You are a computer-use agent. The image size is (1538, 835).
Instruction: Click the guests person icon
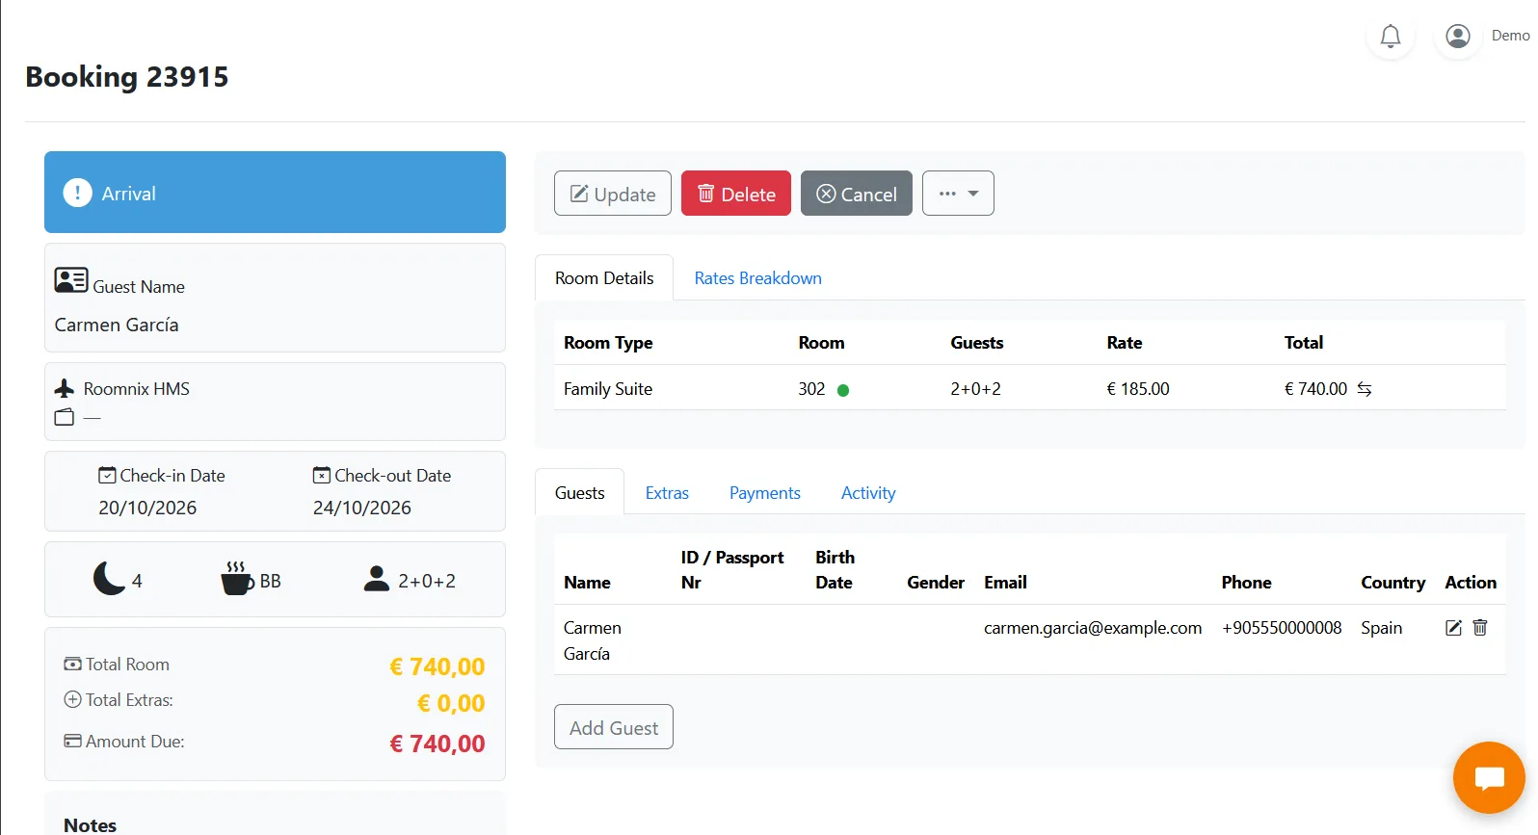click(377, 578)
